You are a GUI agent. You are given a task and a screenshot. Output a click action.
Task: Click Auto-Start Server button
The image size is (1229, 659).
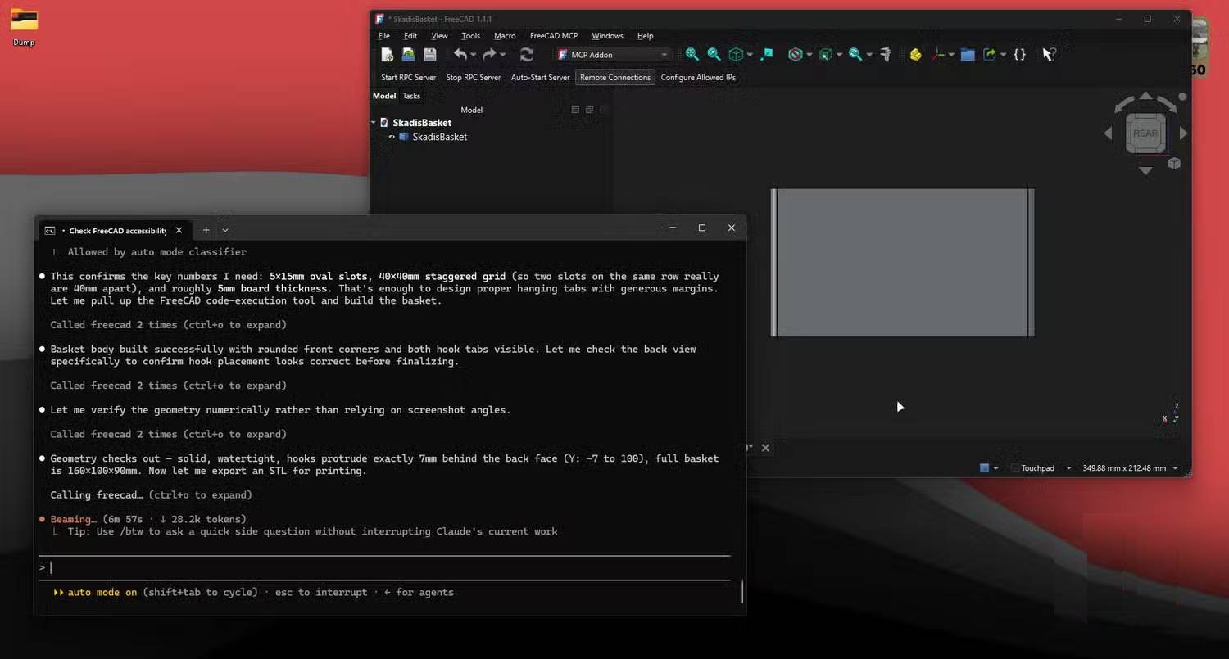pos(540,77)
